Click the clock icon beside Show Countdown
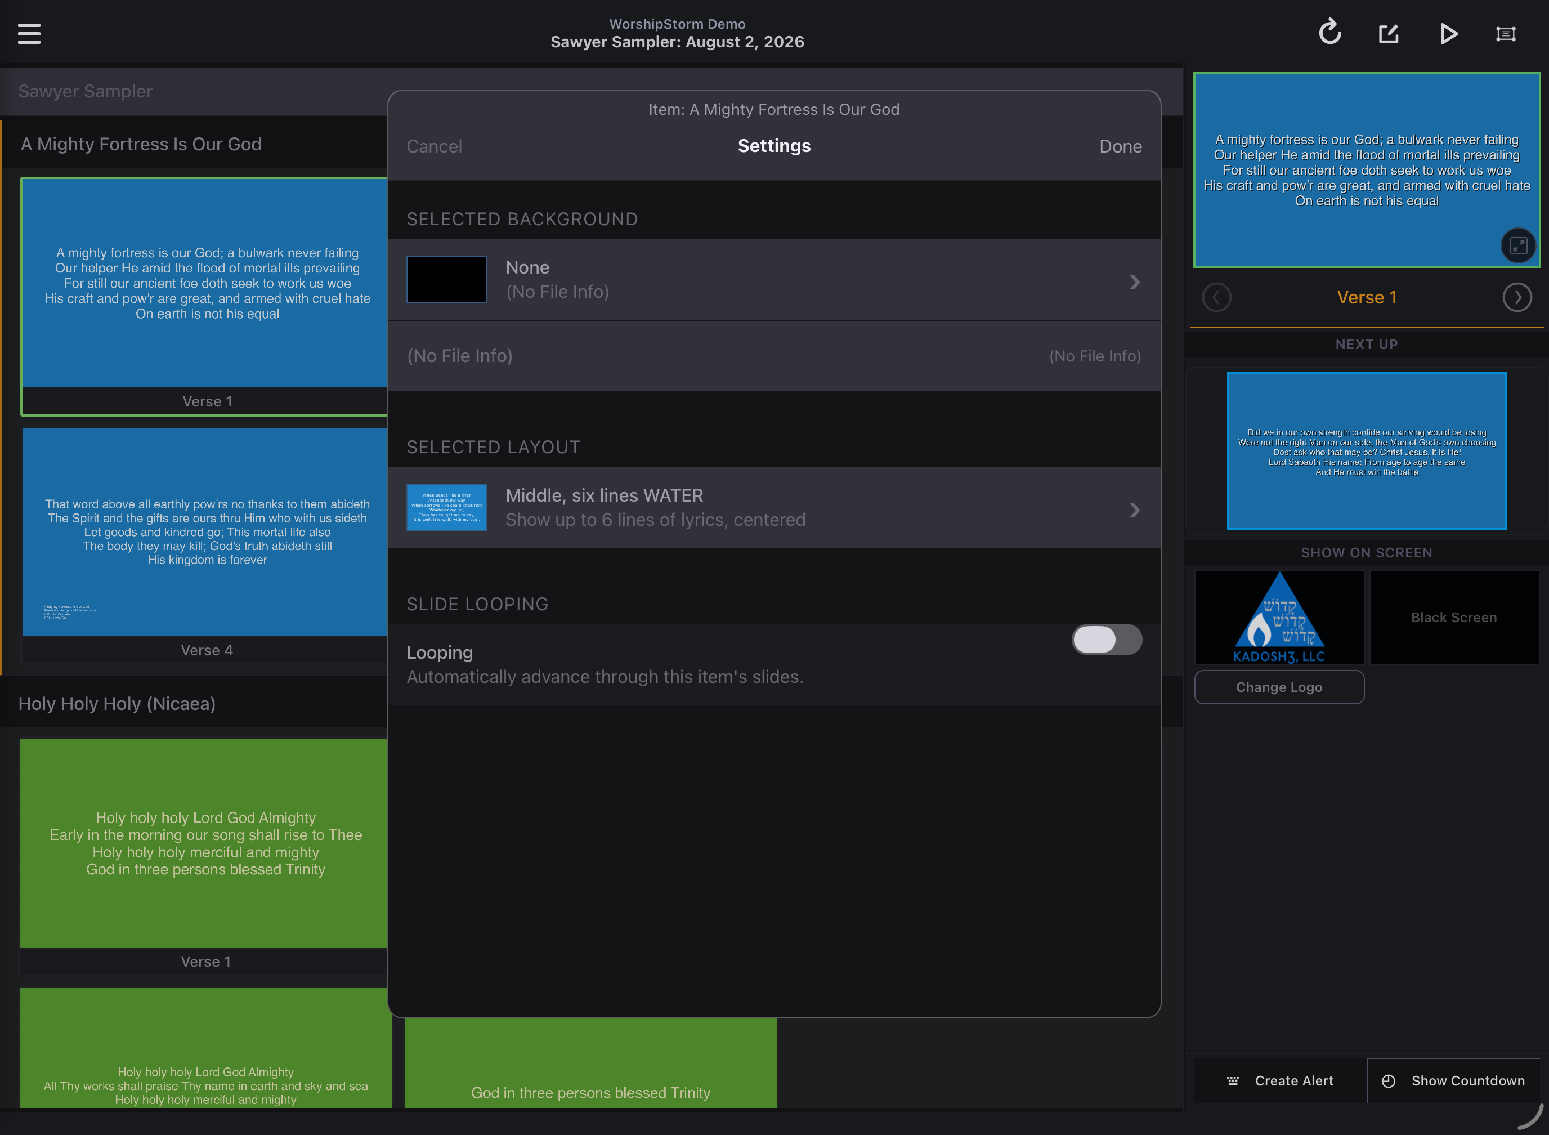 tap(1388, 1081)
